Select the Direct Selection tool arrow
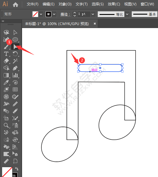The height and width of the screenshot is (177, 158). 15,33
